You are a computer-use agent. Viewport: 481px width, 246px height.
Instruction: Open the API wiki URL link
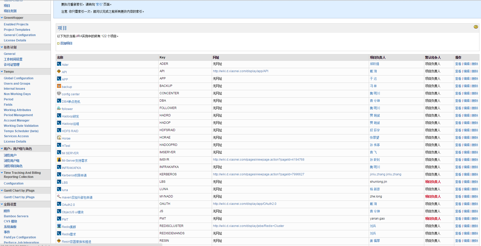click(240, 71)
